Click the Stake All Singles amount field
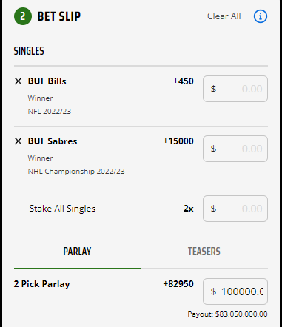 click(x=235, y=209)
